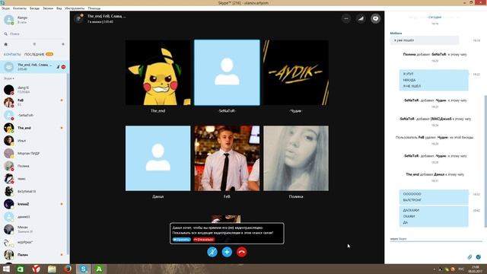This screenshot has height=274, width=487.
Task: Open the Илья contact
Action: (34, 141)
